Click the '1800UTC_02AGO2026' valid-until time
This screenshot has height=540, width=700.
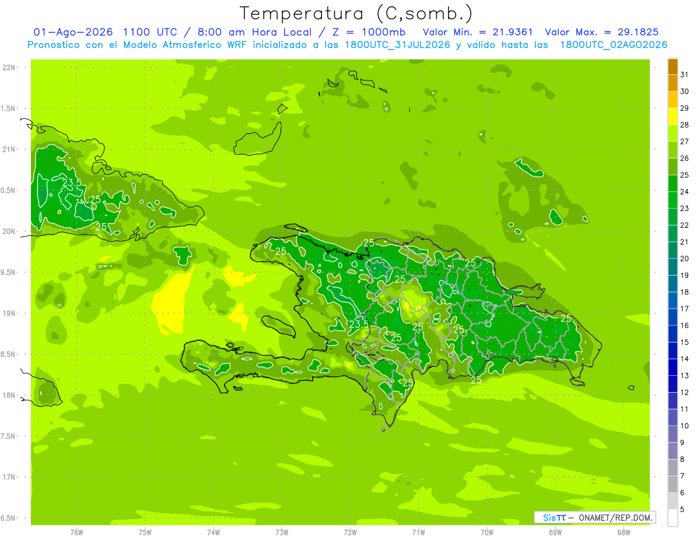click(614, 45)
